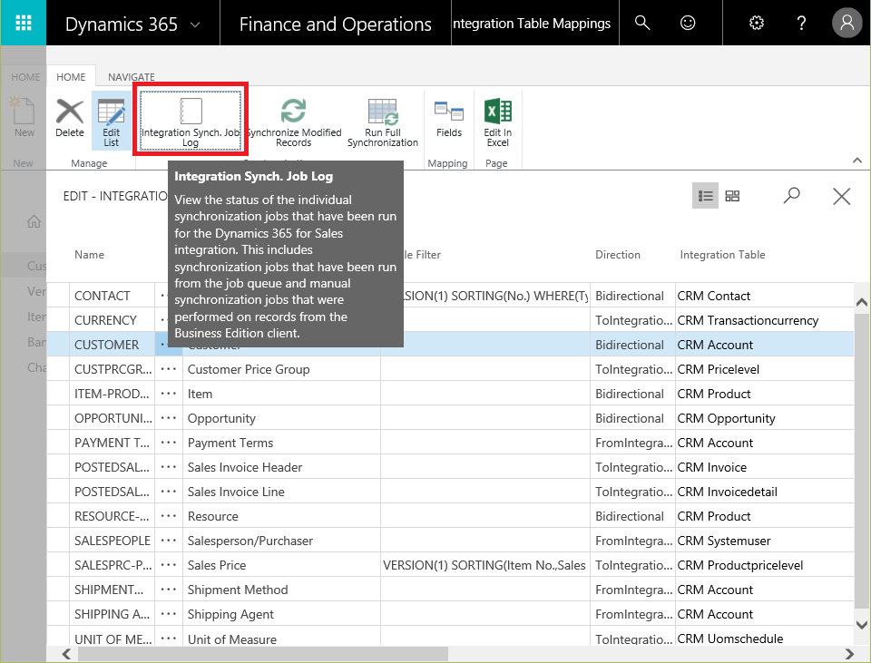The width and height of the screenshot is (871, 663).
Task: Click the search icon in the list page
Action: point(791,195)
